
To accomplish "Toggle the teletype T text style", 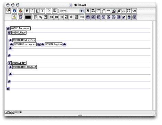I will [42, 11].
